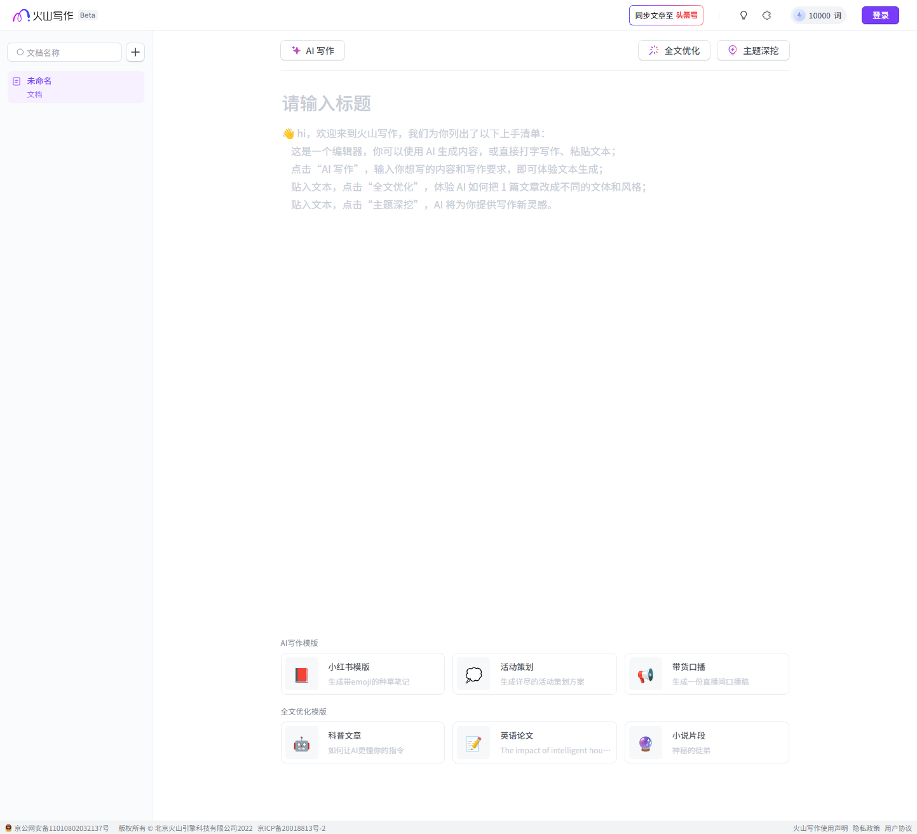917x834 pixels.
Task: Choose the 带货口播 template card
Action: click(x=707, y=674)
